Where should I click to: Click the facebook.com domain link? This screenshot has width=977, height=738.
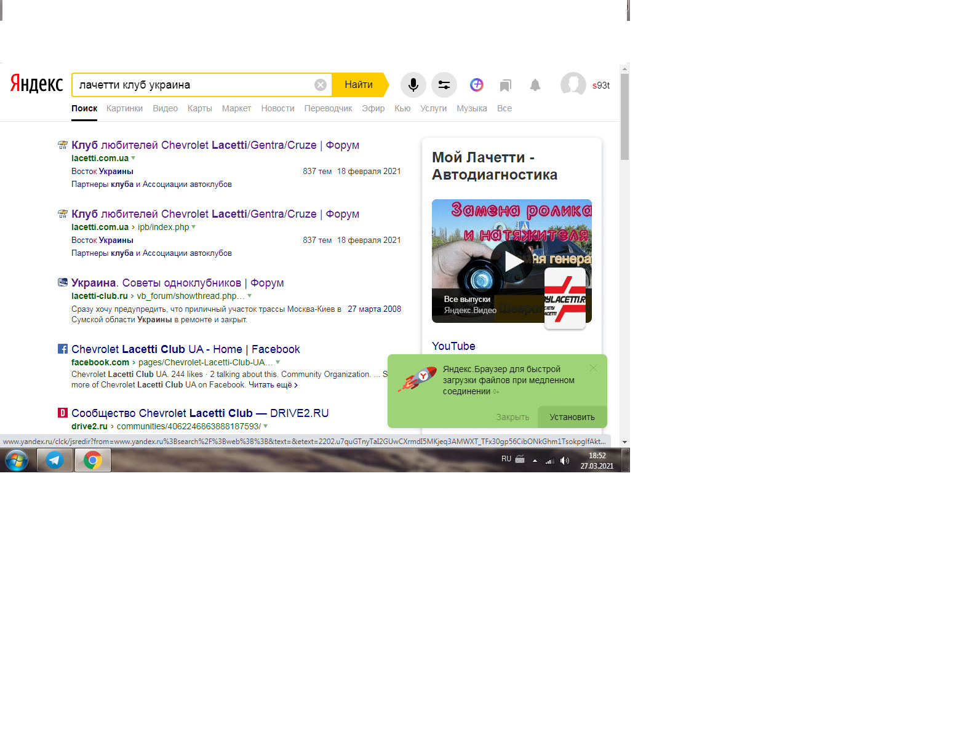[x=100, y=362]
